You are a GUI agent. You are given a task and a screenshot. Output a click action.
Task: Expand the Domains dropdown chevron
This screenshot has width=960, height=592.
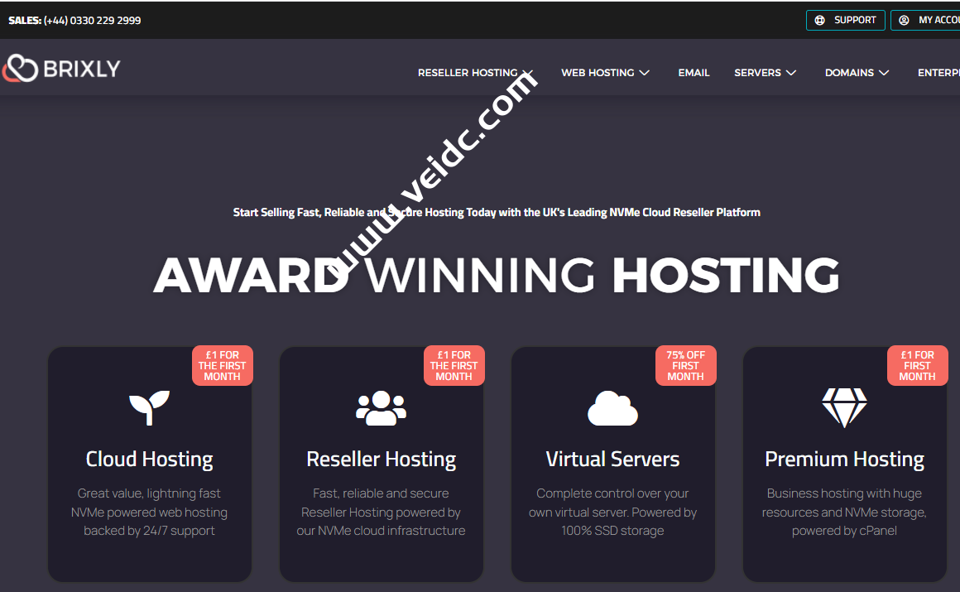[x=884, y=73]
